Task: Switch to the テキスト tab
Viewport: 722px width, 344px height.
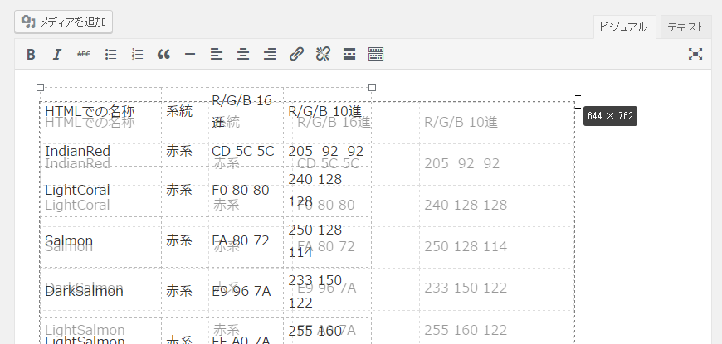Action: click(685, 27)
